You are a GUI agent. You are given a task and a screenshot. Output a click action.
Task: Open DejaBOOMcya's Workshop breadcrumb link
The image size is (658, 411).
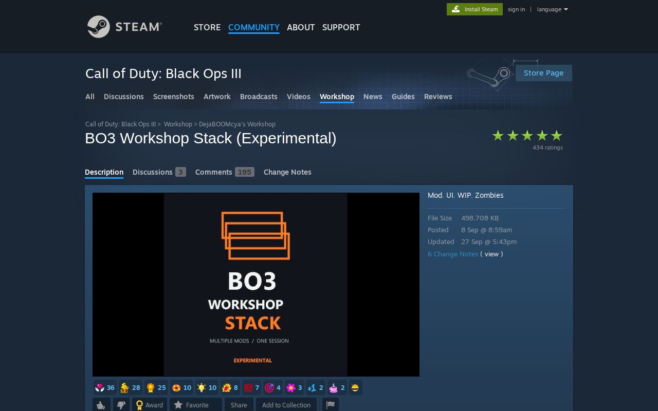click(237, 124)
